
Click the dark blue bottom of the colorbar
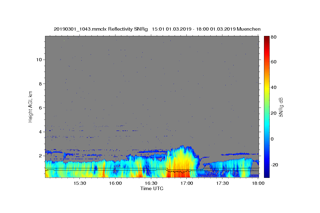click(x=266, y=174)
